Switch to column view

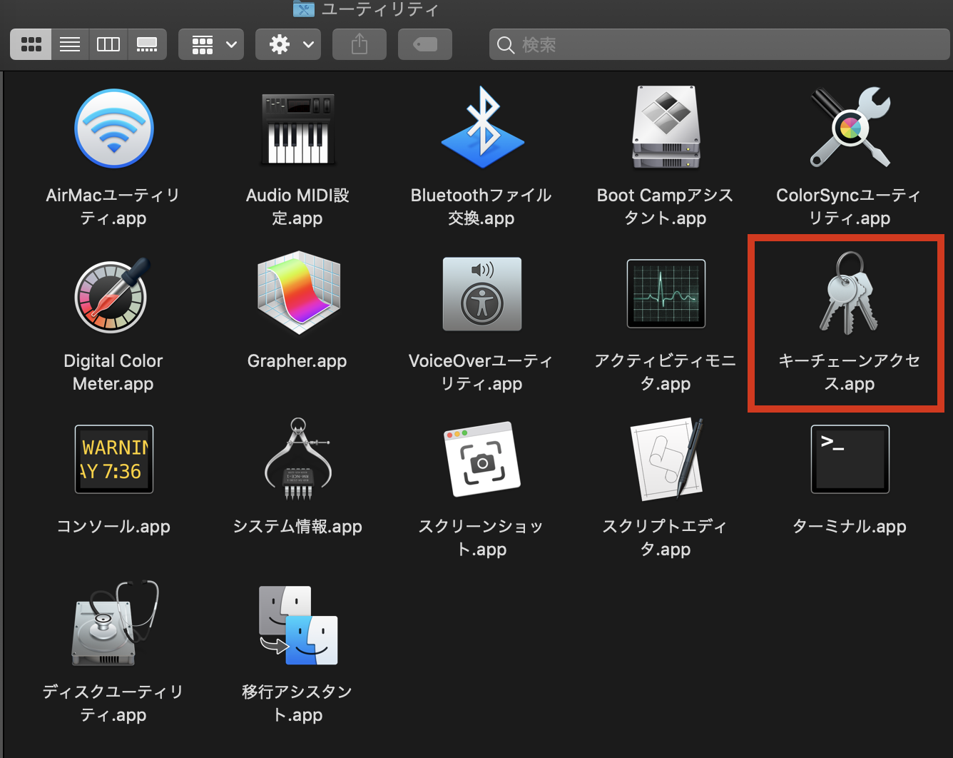click(108, 45)
